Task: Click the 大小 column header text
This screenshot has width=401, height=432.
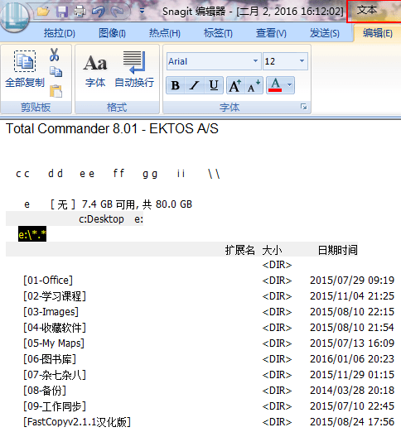Action: pyautogui.click(x=272, y=250)
